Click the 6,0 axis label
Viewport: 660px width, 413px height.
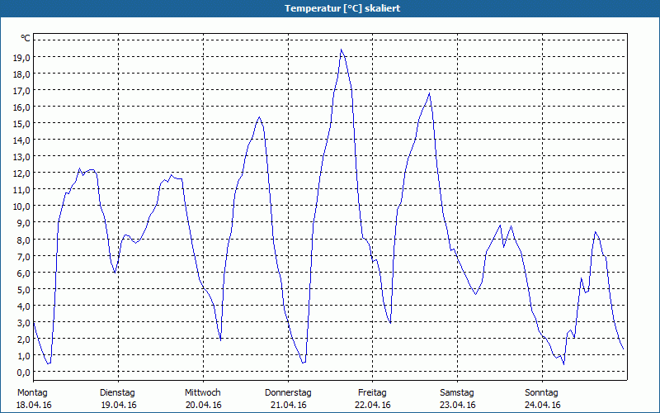click(x=23, y=273)
